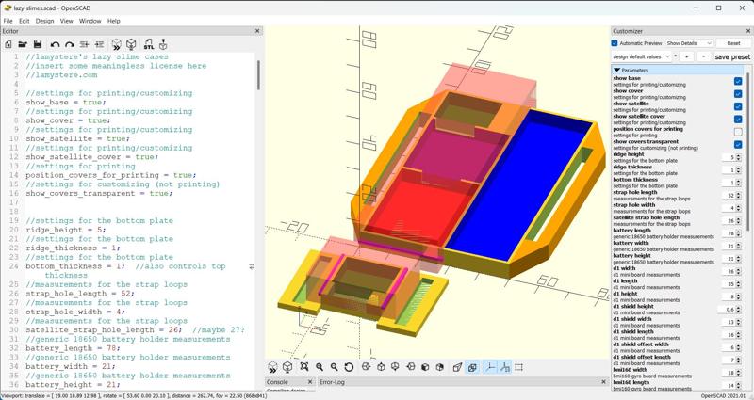Click the Export as STL icon
Viewport: 754px width, 400px height.
(x=148, y=44)
